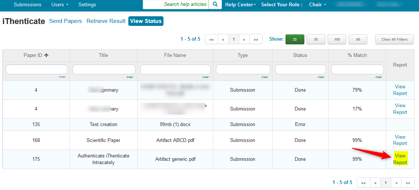Go to last page in bottom pagination

coord(408,183)
